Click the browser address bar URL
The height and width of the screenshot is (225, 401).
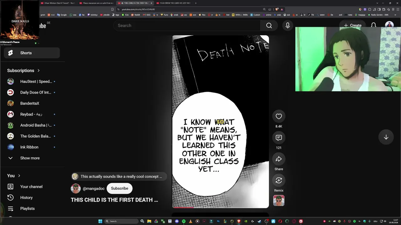click(x=138, y=9)
